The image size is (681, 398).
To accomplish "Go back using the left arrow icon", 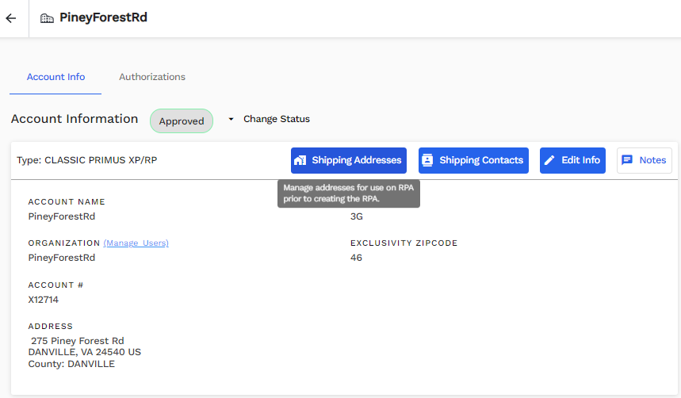I will point(11,18).
